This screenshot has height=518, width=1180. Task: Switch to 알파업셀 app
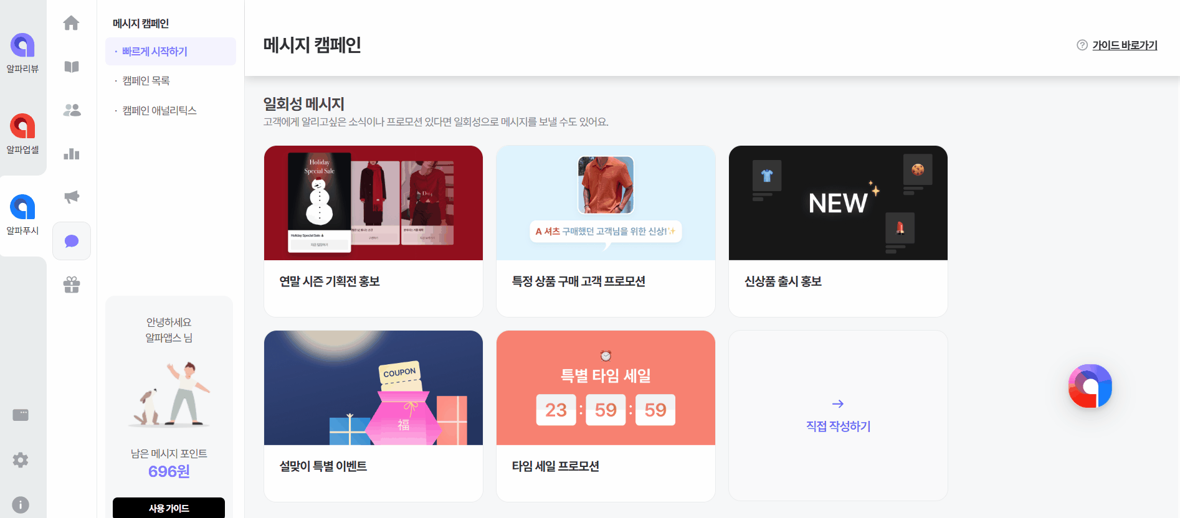[23, 134]
